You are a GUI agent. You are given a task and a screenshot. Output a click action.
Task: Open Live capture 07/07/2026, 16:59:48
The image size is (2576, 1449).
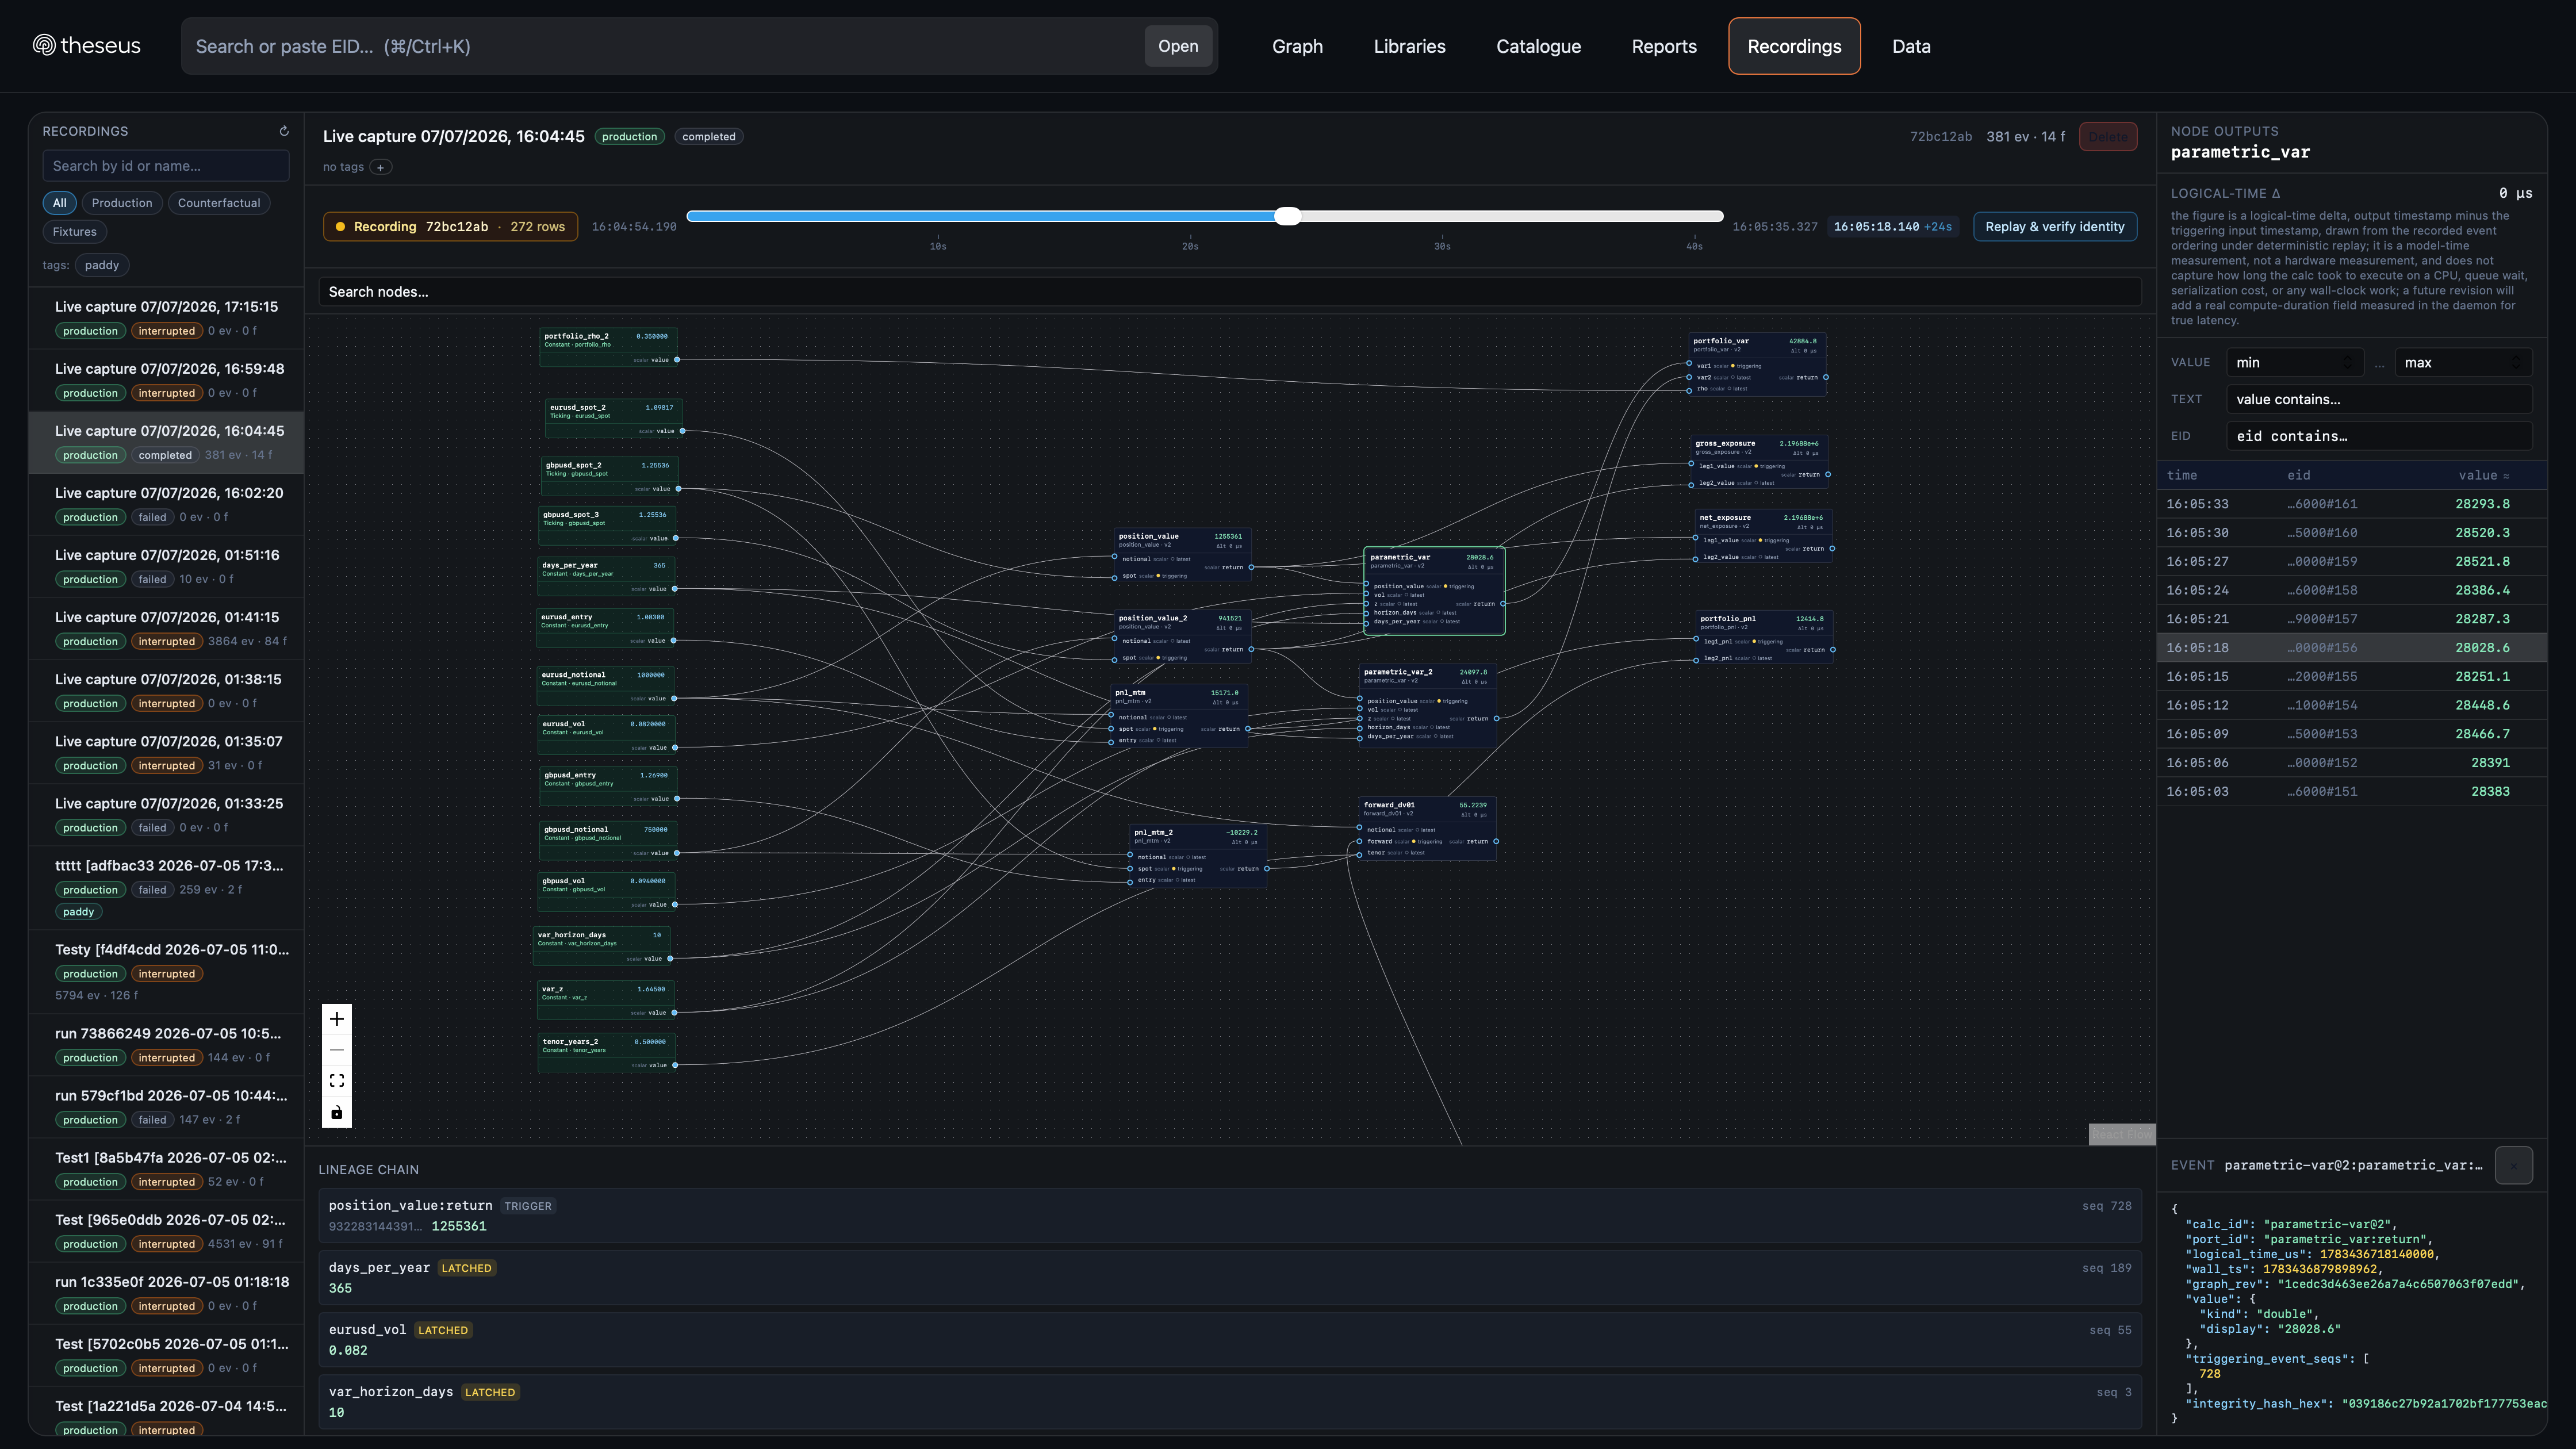tap(166, 380)
